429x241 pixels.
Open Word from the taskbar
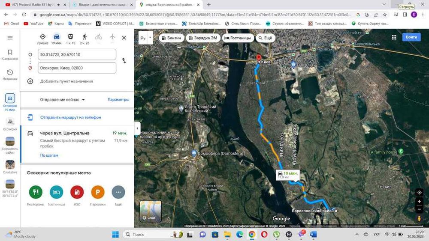[x=314, y=235]
